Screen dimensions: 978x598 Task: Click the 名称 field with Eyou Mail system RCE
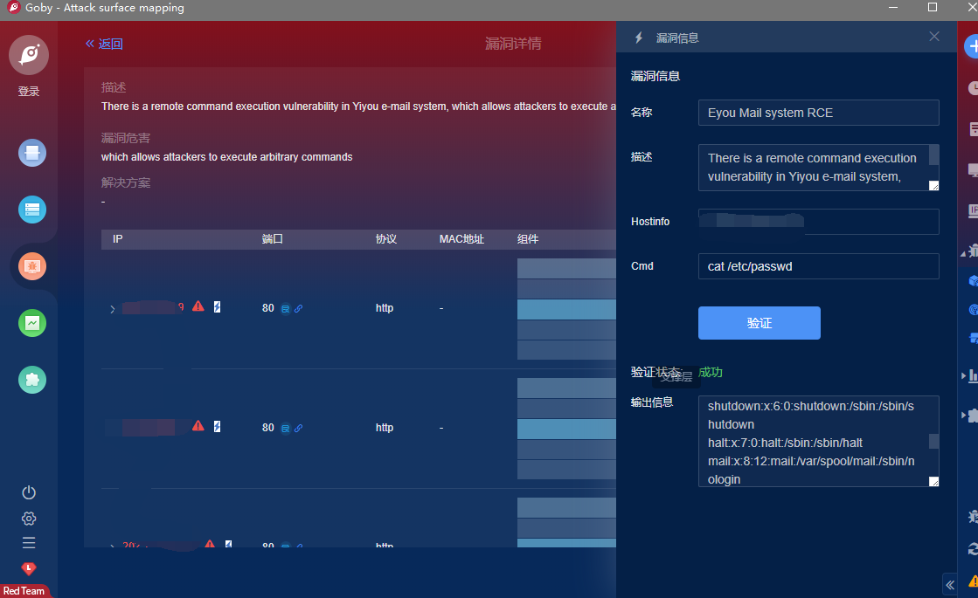coord(818,113)
